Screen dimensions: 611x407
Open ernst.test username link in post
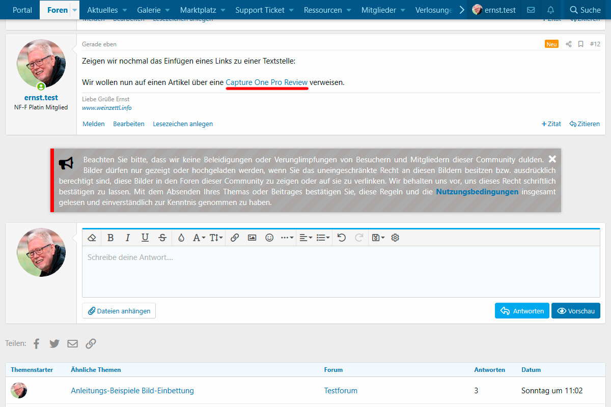point(41,98)
